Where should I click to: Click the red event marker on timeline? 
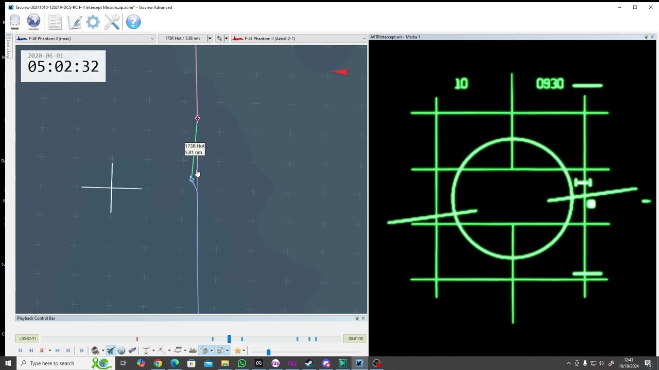pos(137,339)
